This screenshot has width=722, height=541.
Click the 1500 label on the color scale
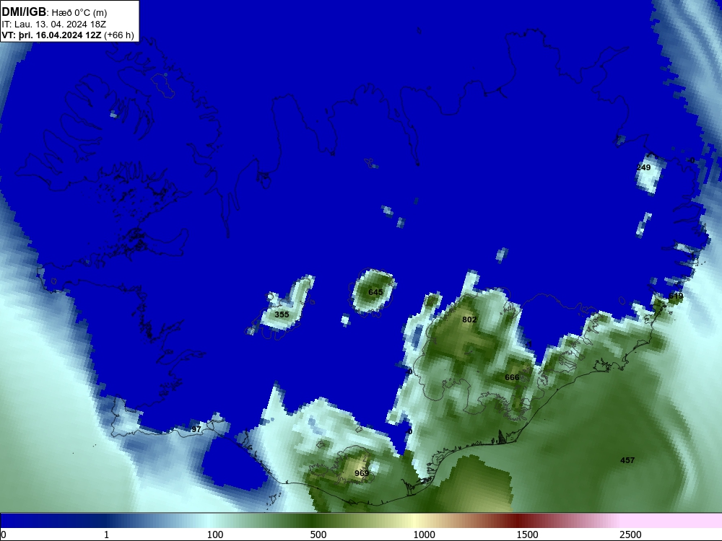pyautogui.click(x=527, y=535)
